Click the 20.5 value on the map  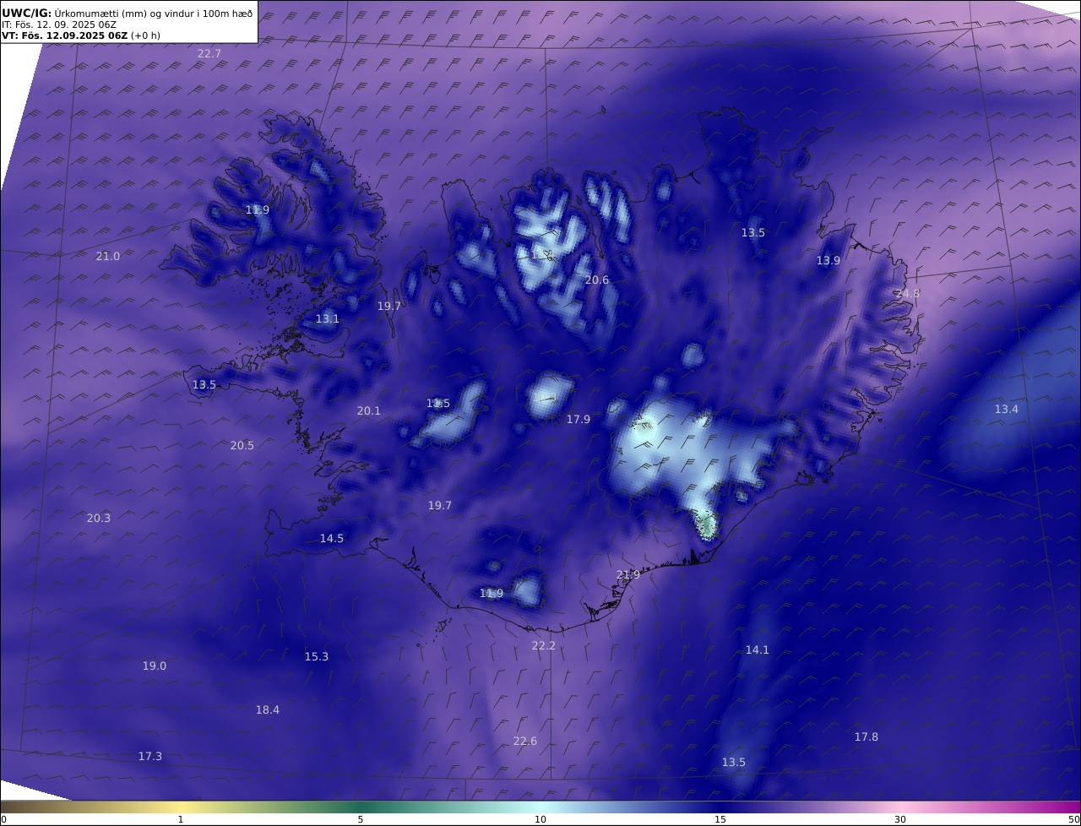(242, 445)
